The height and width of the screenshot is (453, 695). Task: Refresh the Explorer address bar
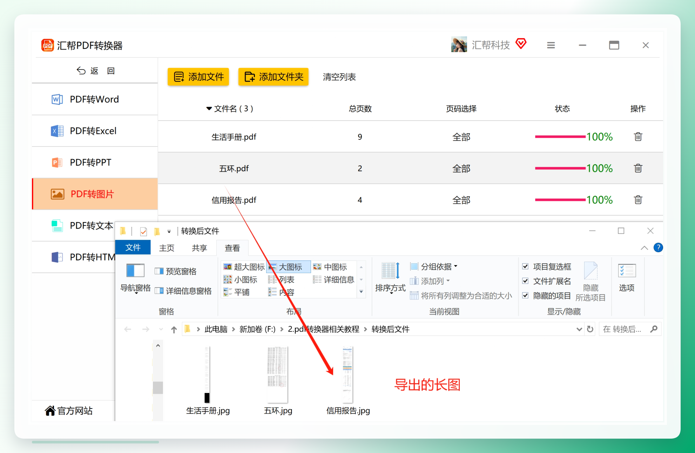(590, 329)
